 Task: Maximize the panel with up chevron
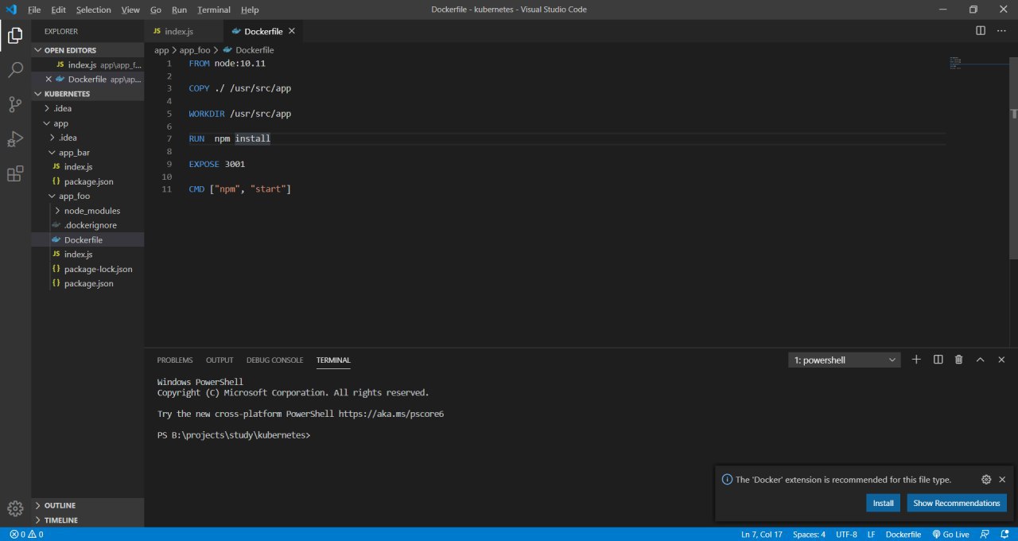tap(980, 360)
